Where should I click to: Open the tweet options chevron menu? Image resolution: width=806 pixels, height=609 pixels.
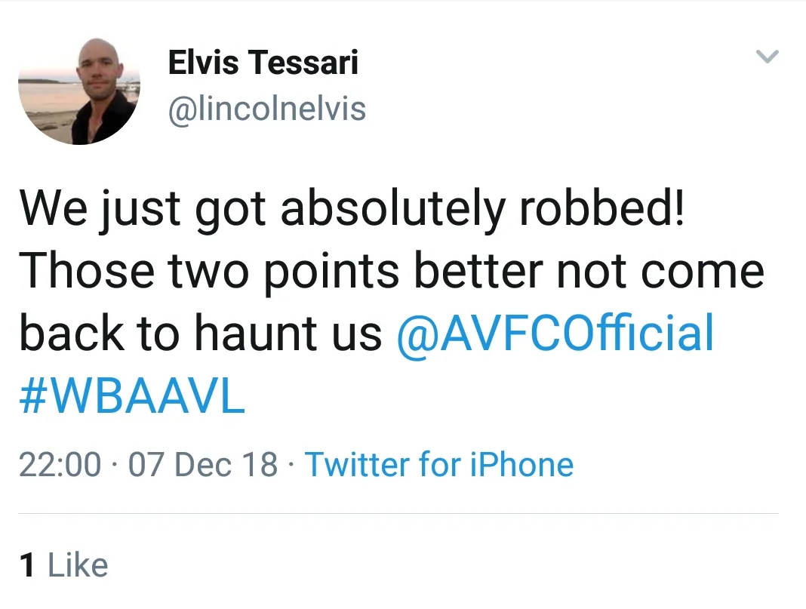[767, 57]
